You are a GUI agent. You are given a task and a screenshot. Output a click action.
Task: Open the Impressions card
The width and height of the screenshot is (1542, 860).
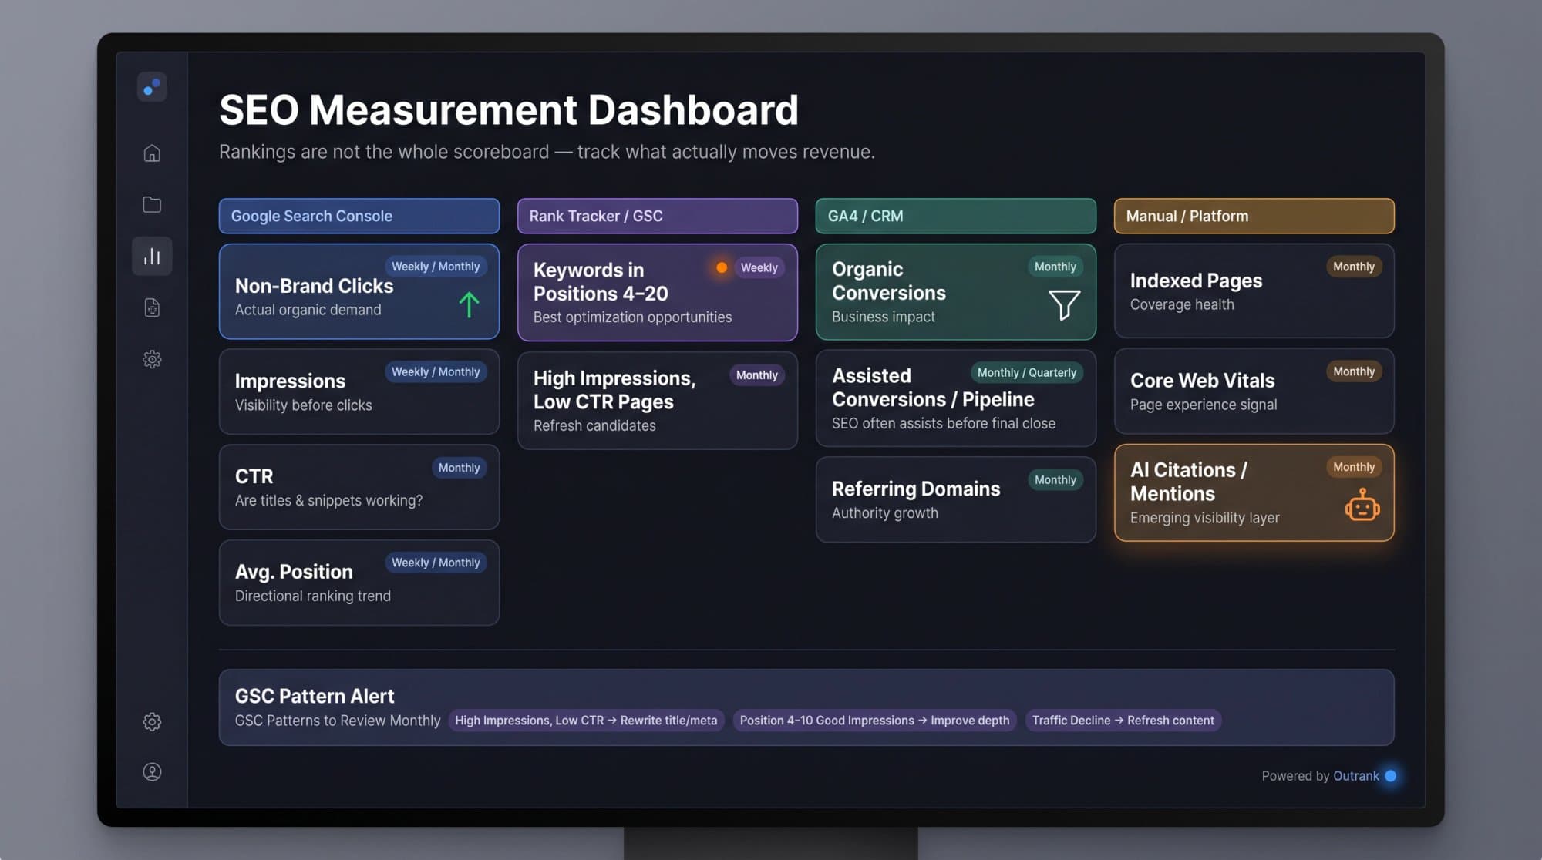point(359,391)
